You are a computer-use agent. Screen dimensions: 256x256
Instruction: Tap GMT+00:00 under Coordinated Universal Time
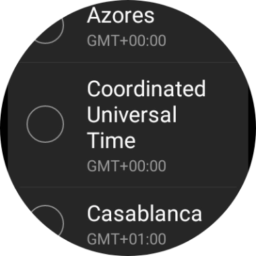(127, 166)
